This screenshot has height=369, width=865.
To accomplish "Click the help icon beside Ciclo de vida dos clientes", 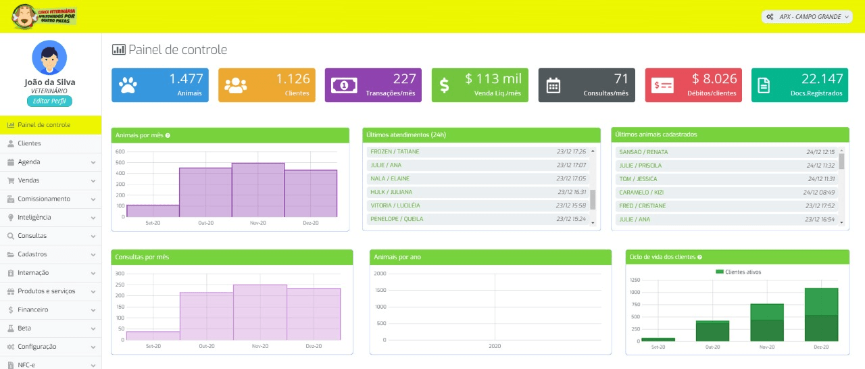I will coord(699,257).
